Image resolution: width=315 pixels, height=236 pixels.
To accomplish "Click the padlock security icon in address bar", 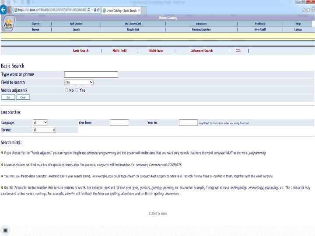I will (x=95, y=10).
